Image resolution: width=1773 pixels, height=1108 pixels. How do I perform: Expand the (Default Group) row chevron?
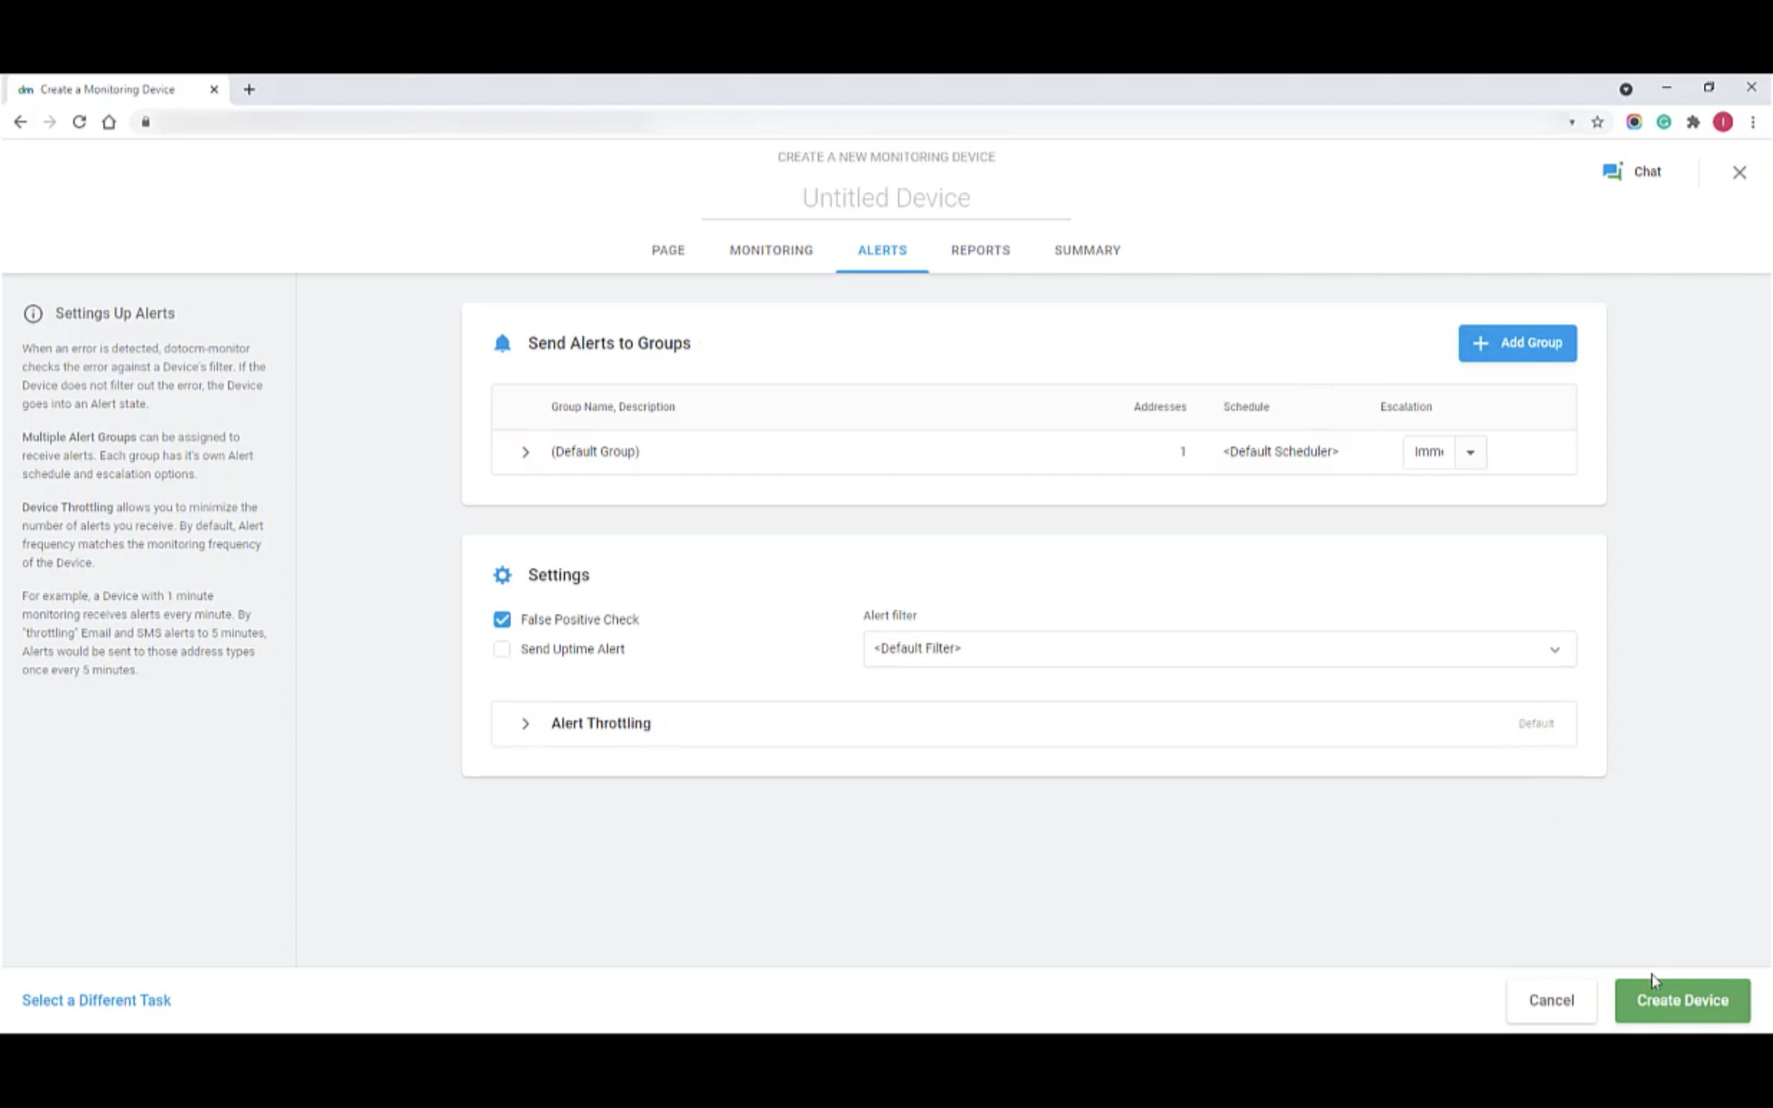(x=524, y=451)
